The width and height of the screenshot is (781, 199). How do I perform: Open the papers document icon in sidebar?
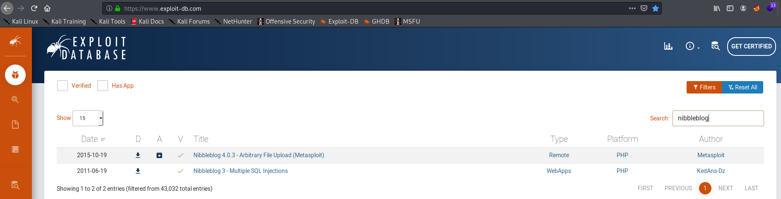[15, 125]
